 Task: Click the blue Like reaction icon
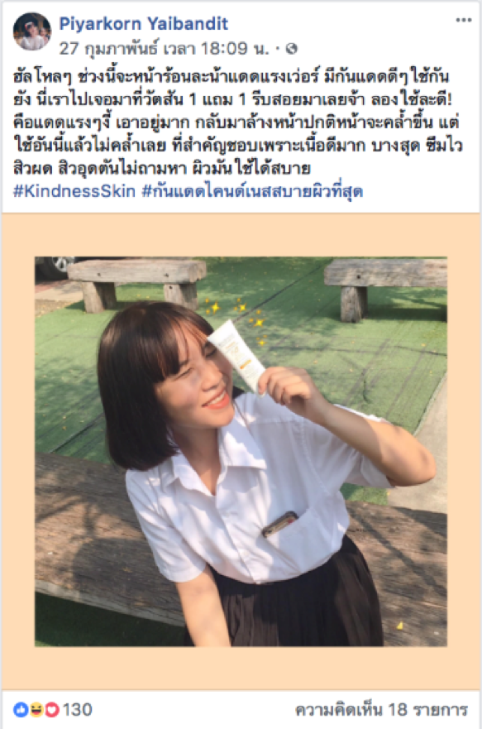pos(21,709)
